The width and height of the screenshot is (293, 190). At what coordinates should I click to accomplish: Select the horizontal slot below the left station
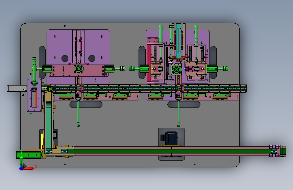point(86,104)
